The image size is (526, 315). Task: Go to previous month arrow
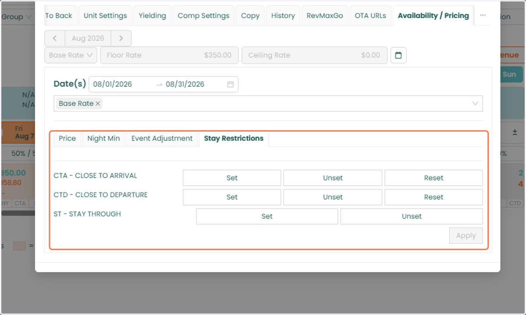pos(55,38)
